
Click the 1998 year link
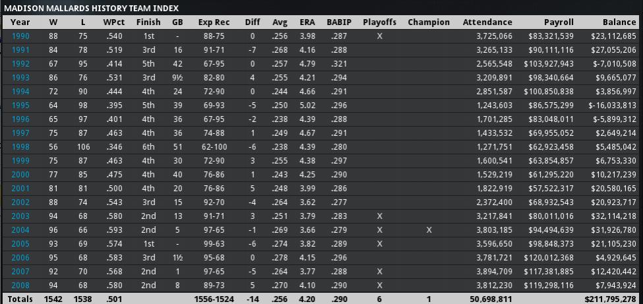pos(20,146)
